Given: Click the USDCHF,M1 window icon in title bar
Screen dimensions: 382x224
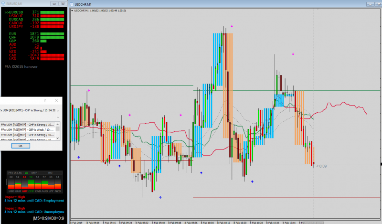Looking at the screenshot, I should 72,4.
